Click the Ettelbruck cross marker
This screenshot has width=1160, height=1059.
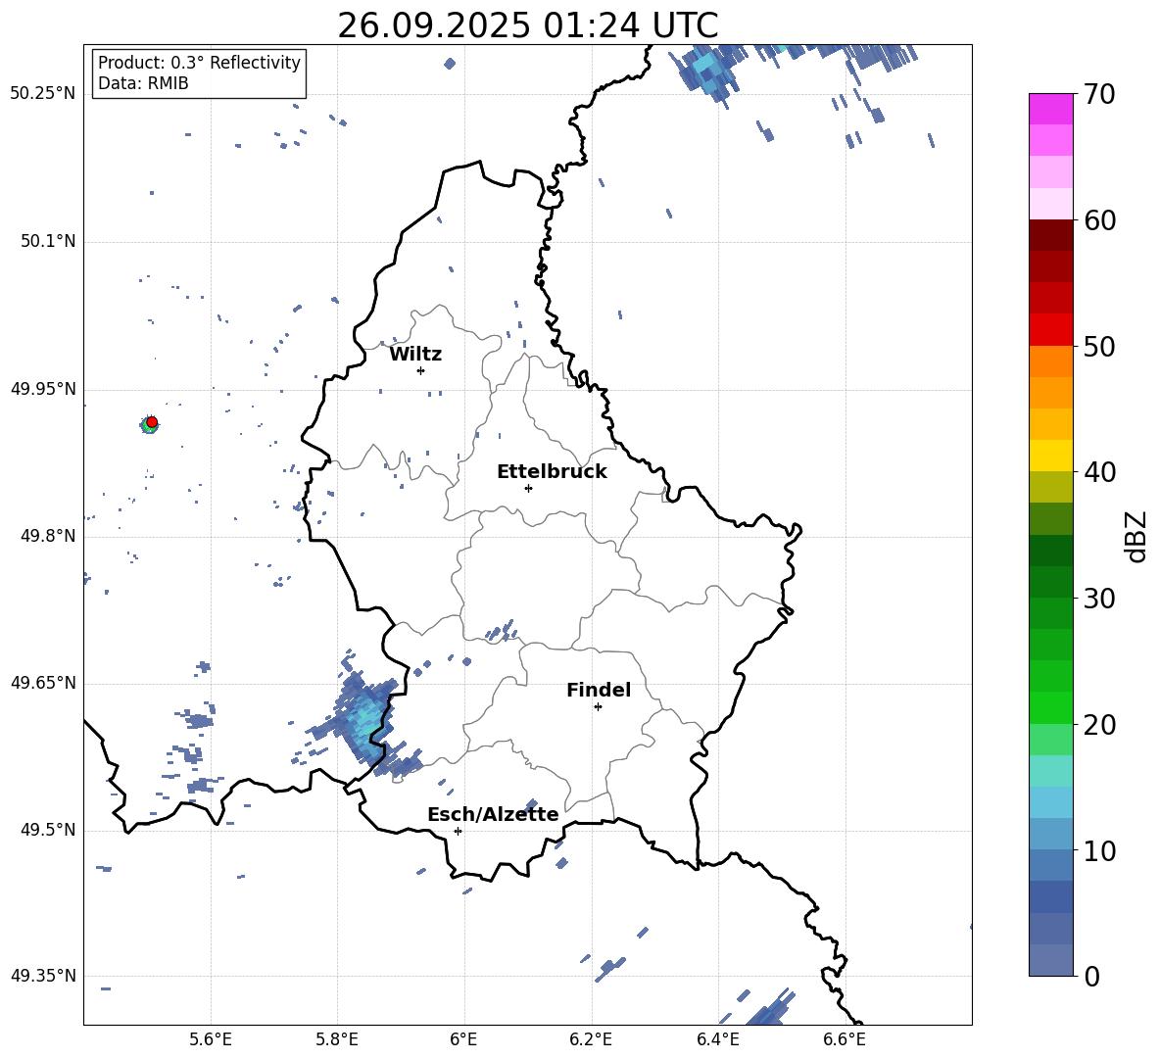pos(528,488)
